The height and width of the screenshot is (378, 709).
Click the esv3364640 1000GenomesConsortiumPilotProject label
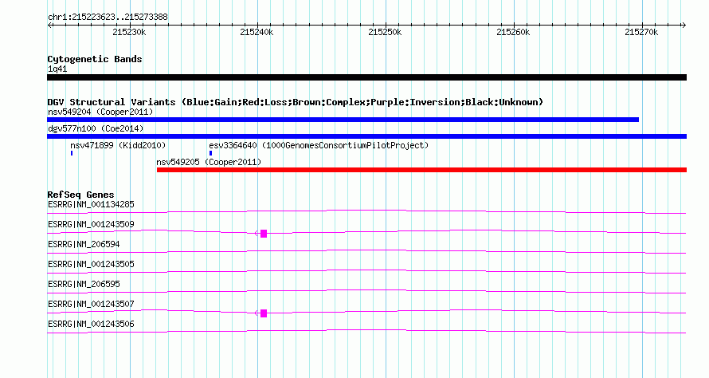click(319, 145)
